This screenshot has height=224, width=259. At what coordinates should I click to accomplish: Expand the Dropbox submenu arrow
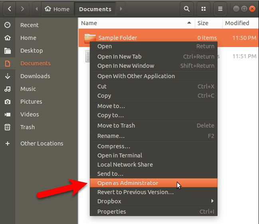coord(212,201)
